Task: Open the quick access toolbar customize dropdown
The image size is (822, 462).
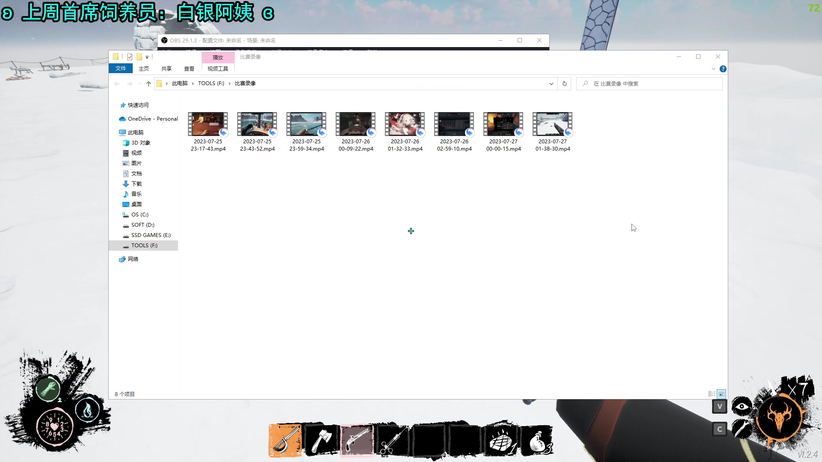Action: pyautogui.click(x=147, y=57)
